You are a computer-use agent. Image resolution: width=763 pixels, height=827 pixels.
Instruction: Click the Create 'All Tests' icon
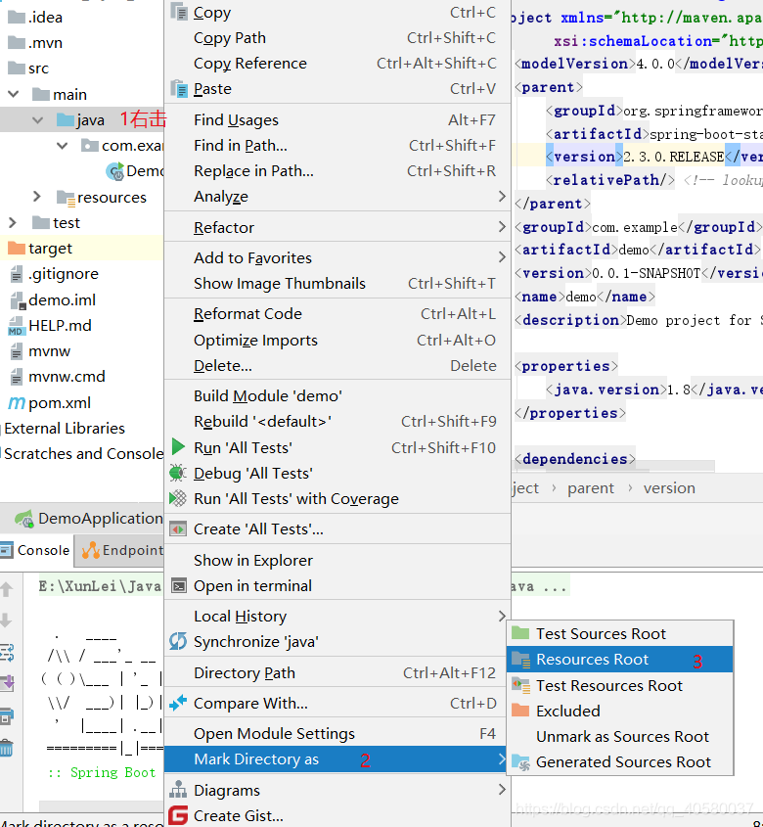click(178, 528)
